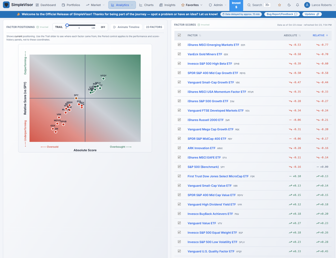Open the Dashboard tab
The height and width of the screenshot is (258, 336).
[x=46, y=5]
